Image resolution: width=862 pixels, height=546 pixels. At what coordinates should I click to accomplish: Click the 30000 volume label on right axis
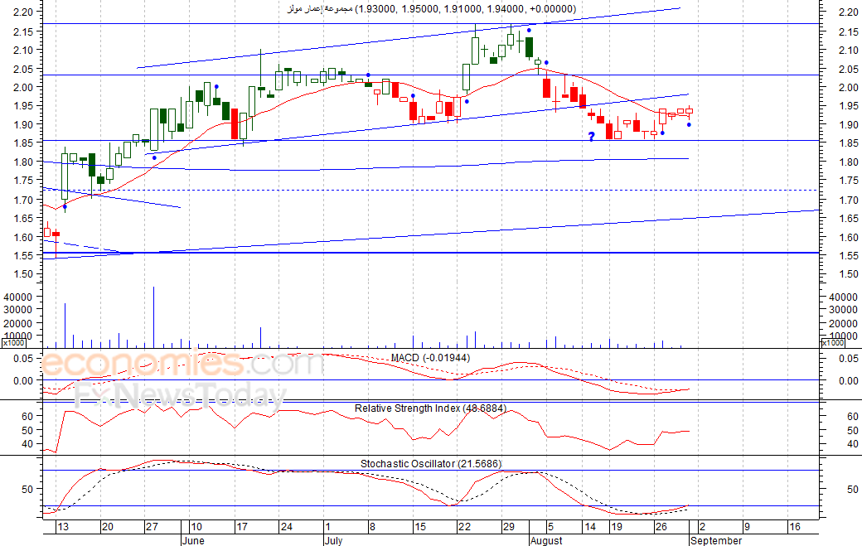click(x=843, y=310)
